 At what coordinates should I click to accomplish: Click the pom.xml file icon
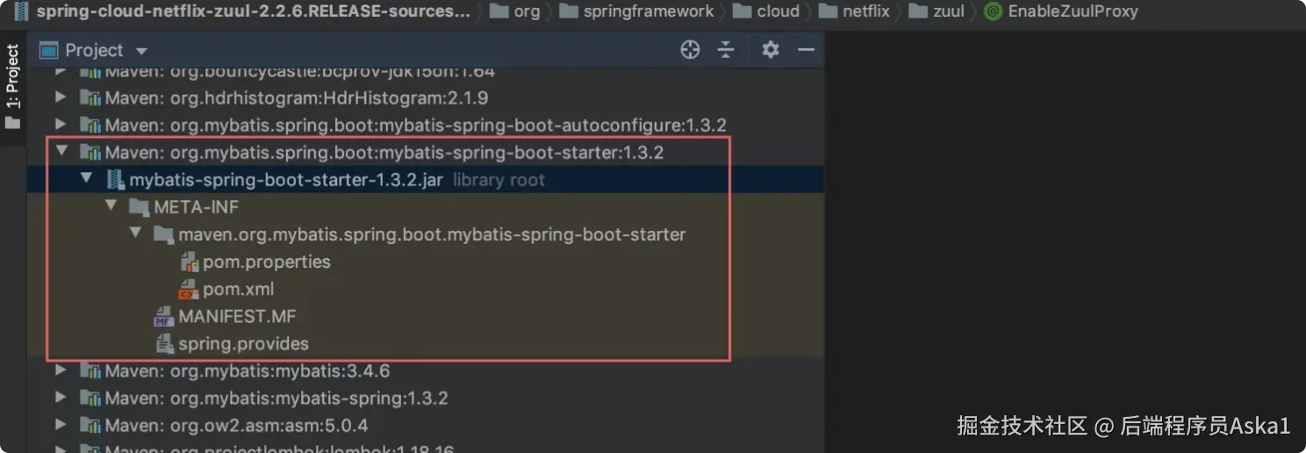pyautogui.click(x=189, y=289)
